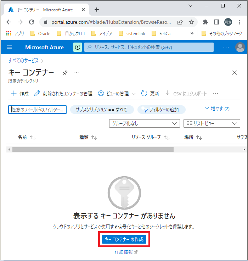Expand the ビューの管理 menu
The height and width of the screenshot is (261, 248).
click(x=117, y=94)
